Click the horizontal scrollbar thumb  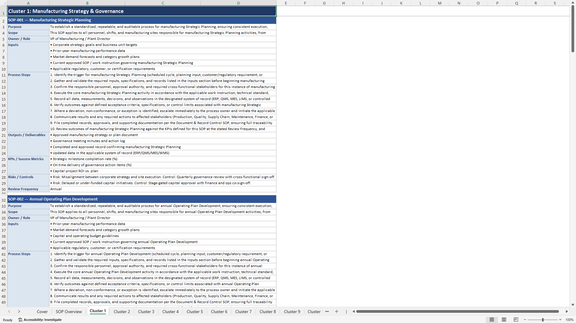pos(457,312)
